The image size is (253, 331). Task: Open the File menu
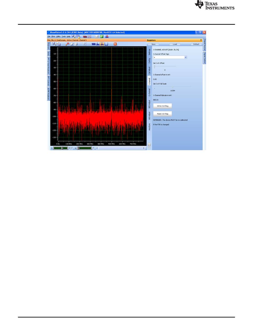tap(49, 37)
